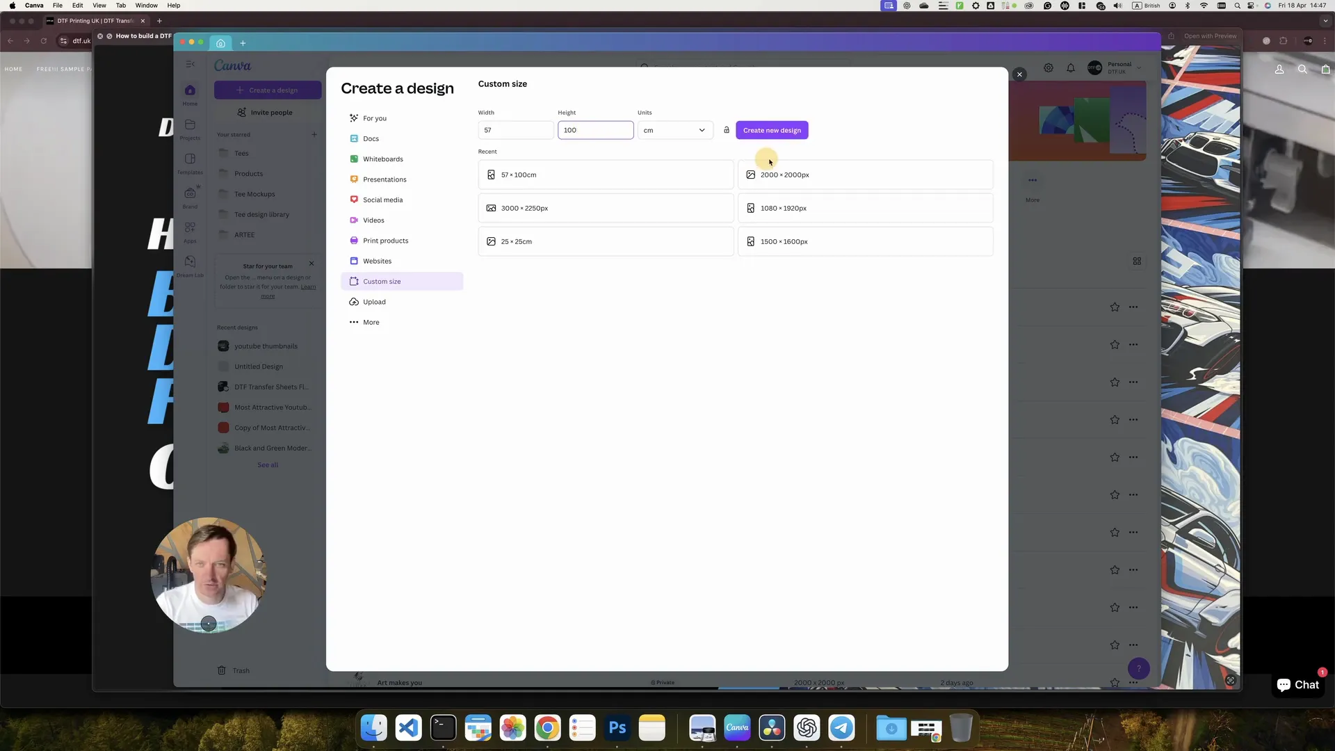Open Templates in Canva sidebar
1335x751 pixels.
pyautogui.click(x=190, y=163)
